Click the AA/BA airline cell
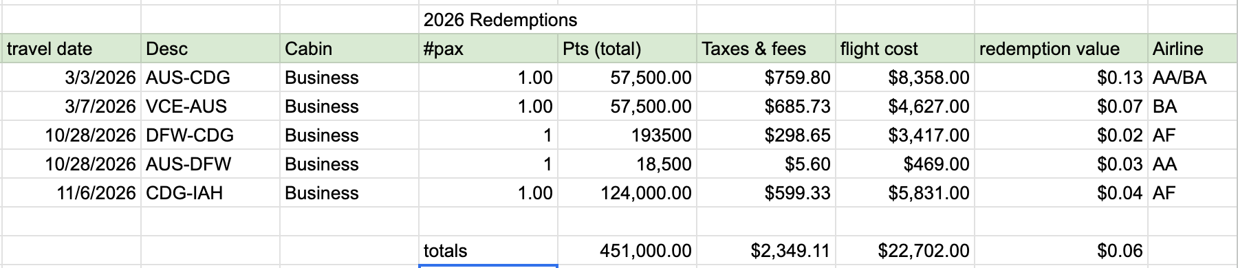This screenshot has width=1238, height=268. click(1193, 78)
